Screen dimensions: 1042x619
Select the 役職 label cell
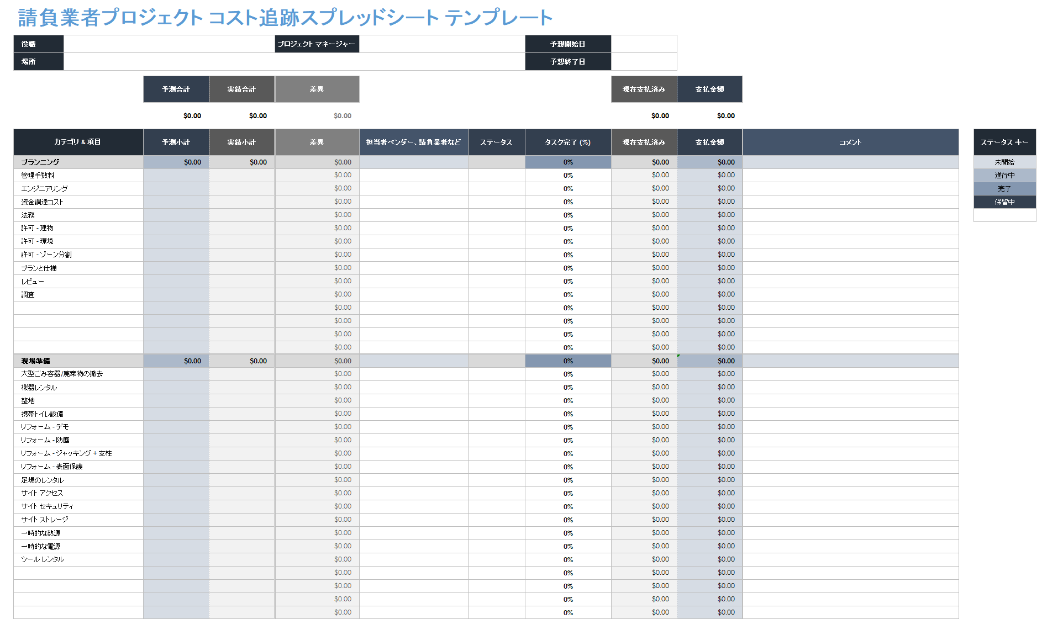[x=39, y=44]
